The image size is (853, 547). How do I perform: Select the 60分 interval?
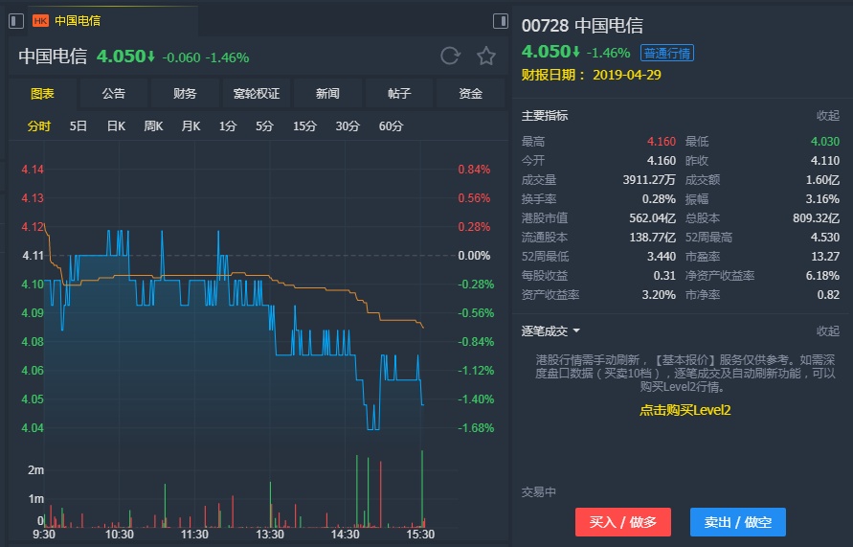pyautogui.click(x=392, y=126)
